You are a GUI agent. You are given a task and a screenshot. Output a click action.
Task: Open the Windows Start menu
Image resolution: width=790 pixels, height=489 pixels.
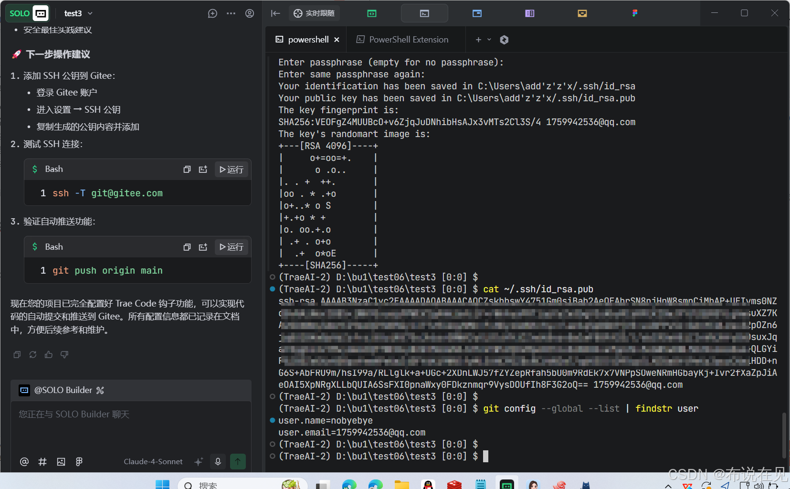point(162,485)
